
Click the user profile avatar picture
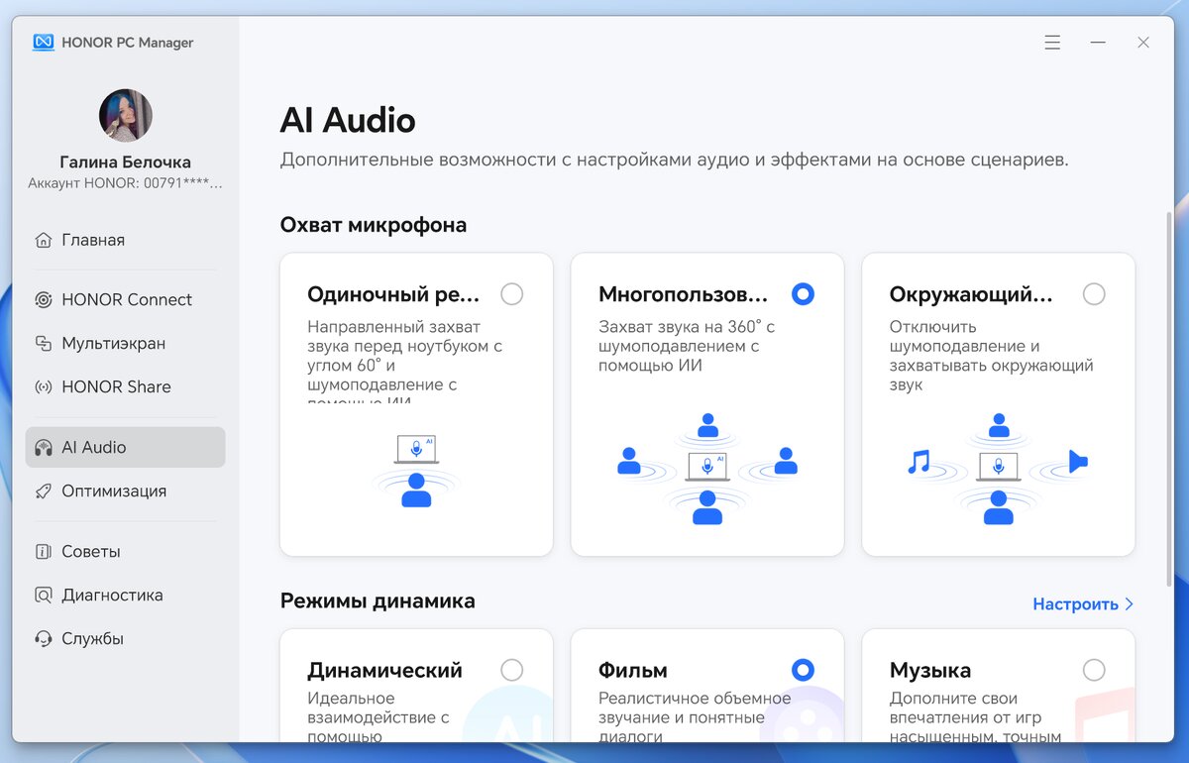tap(126, 115)
